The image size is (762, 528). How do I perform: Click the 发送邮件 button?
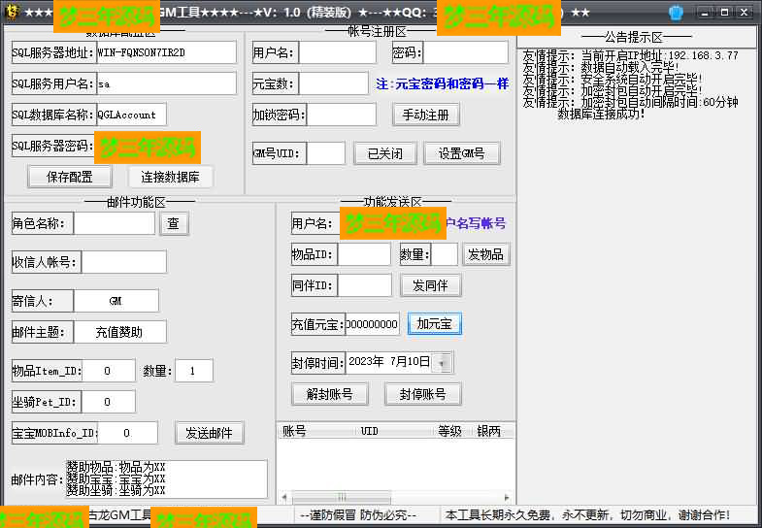point(209,433)
